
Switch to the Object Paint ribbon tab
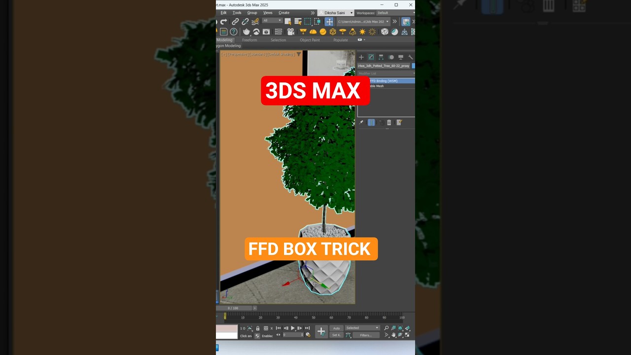coord(310,40)
